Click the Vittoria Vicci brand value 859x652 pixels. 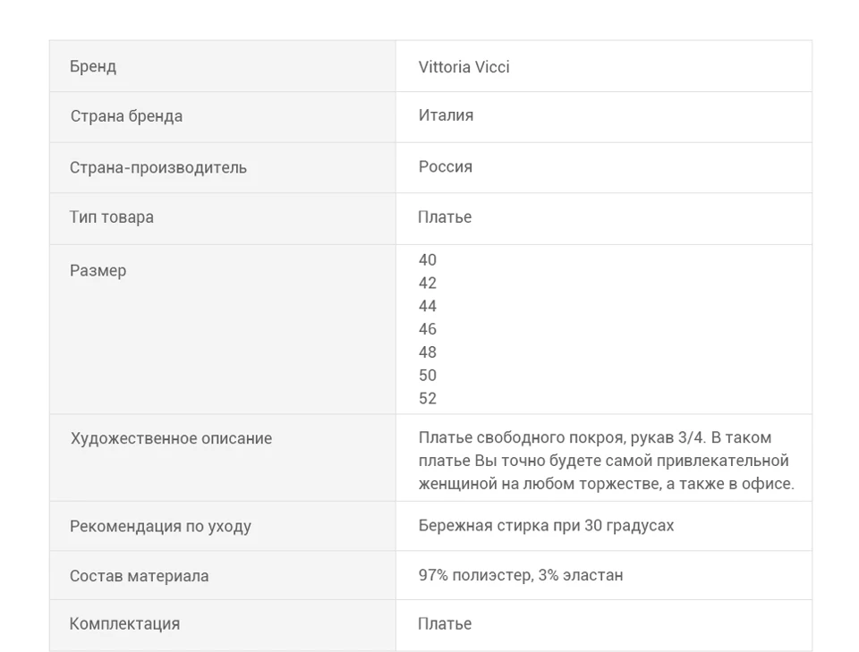pyautogui.click(x=464, y=67)
